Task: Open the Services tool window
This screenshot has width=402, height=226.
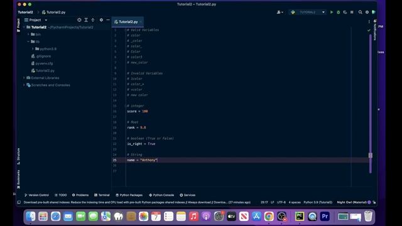Action: [187, 195]
